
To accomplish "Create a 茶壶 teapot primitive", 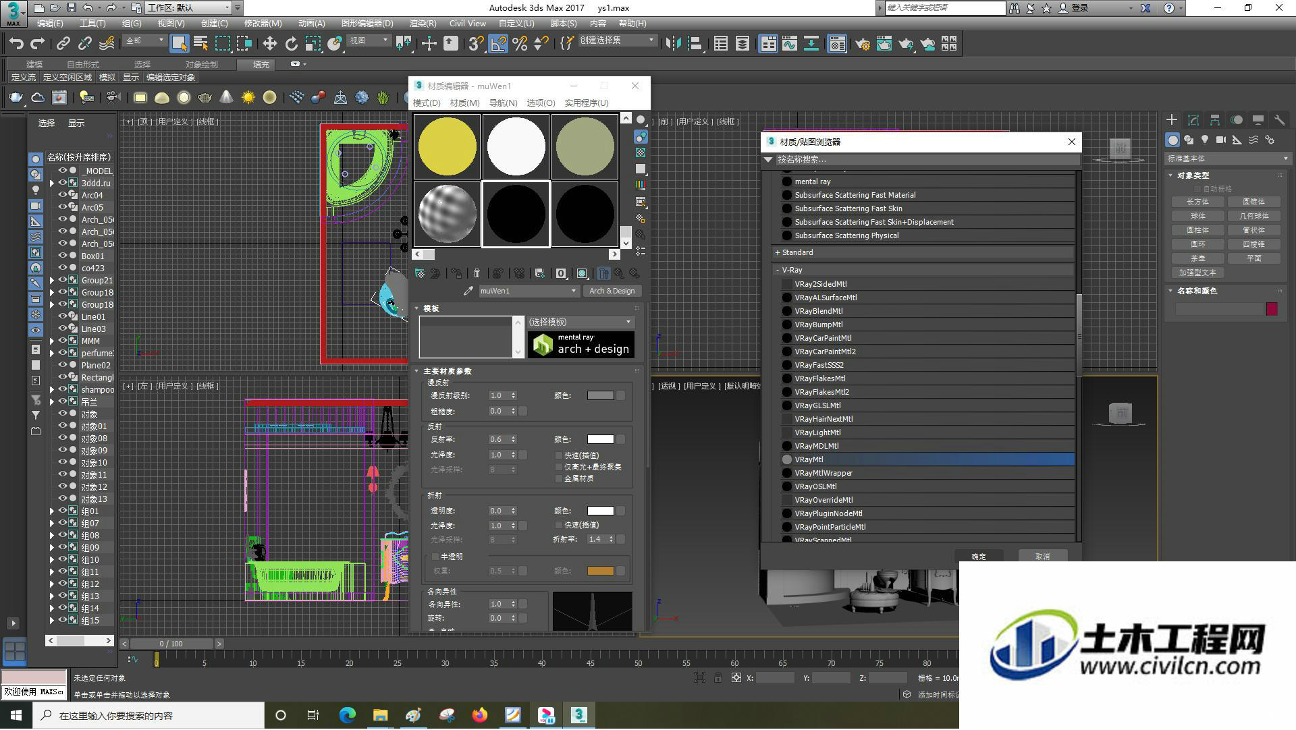I will click(x=1198, y=258).
